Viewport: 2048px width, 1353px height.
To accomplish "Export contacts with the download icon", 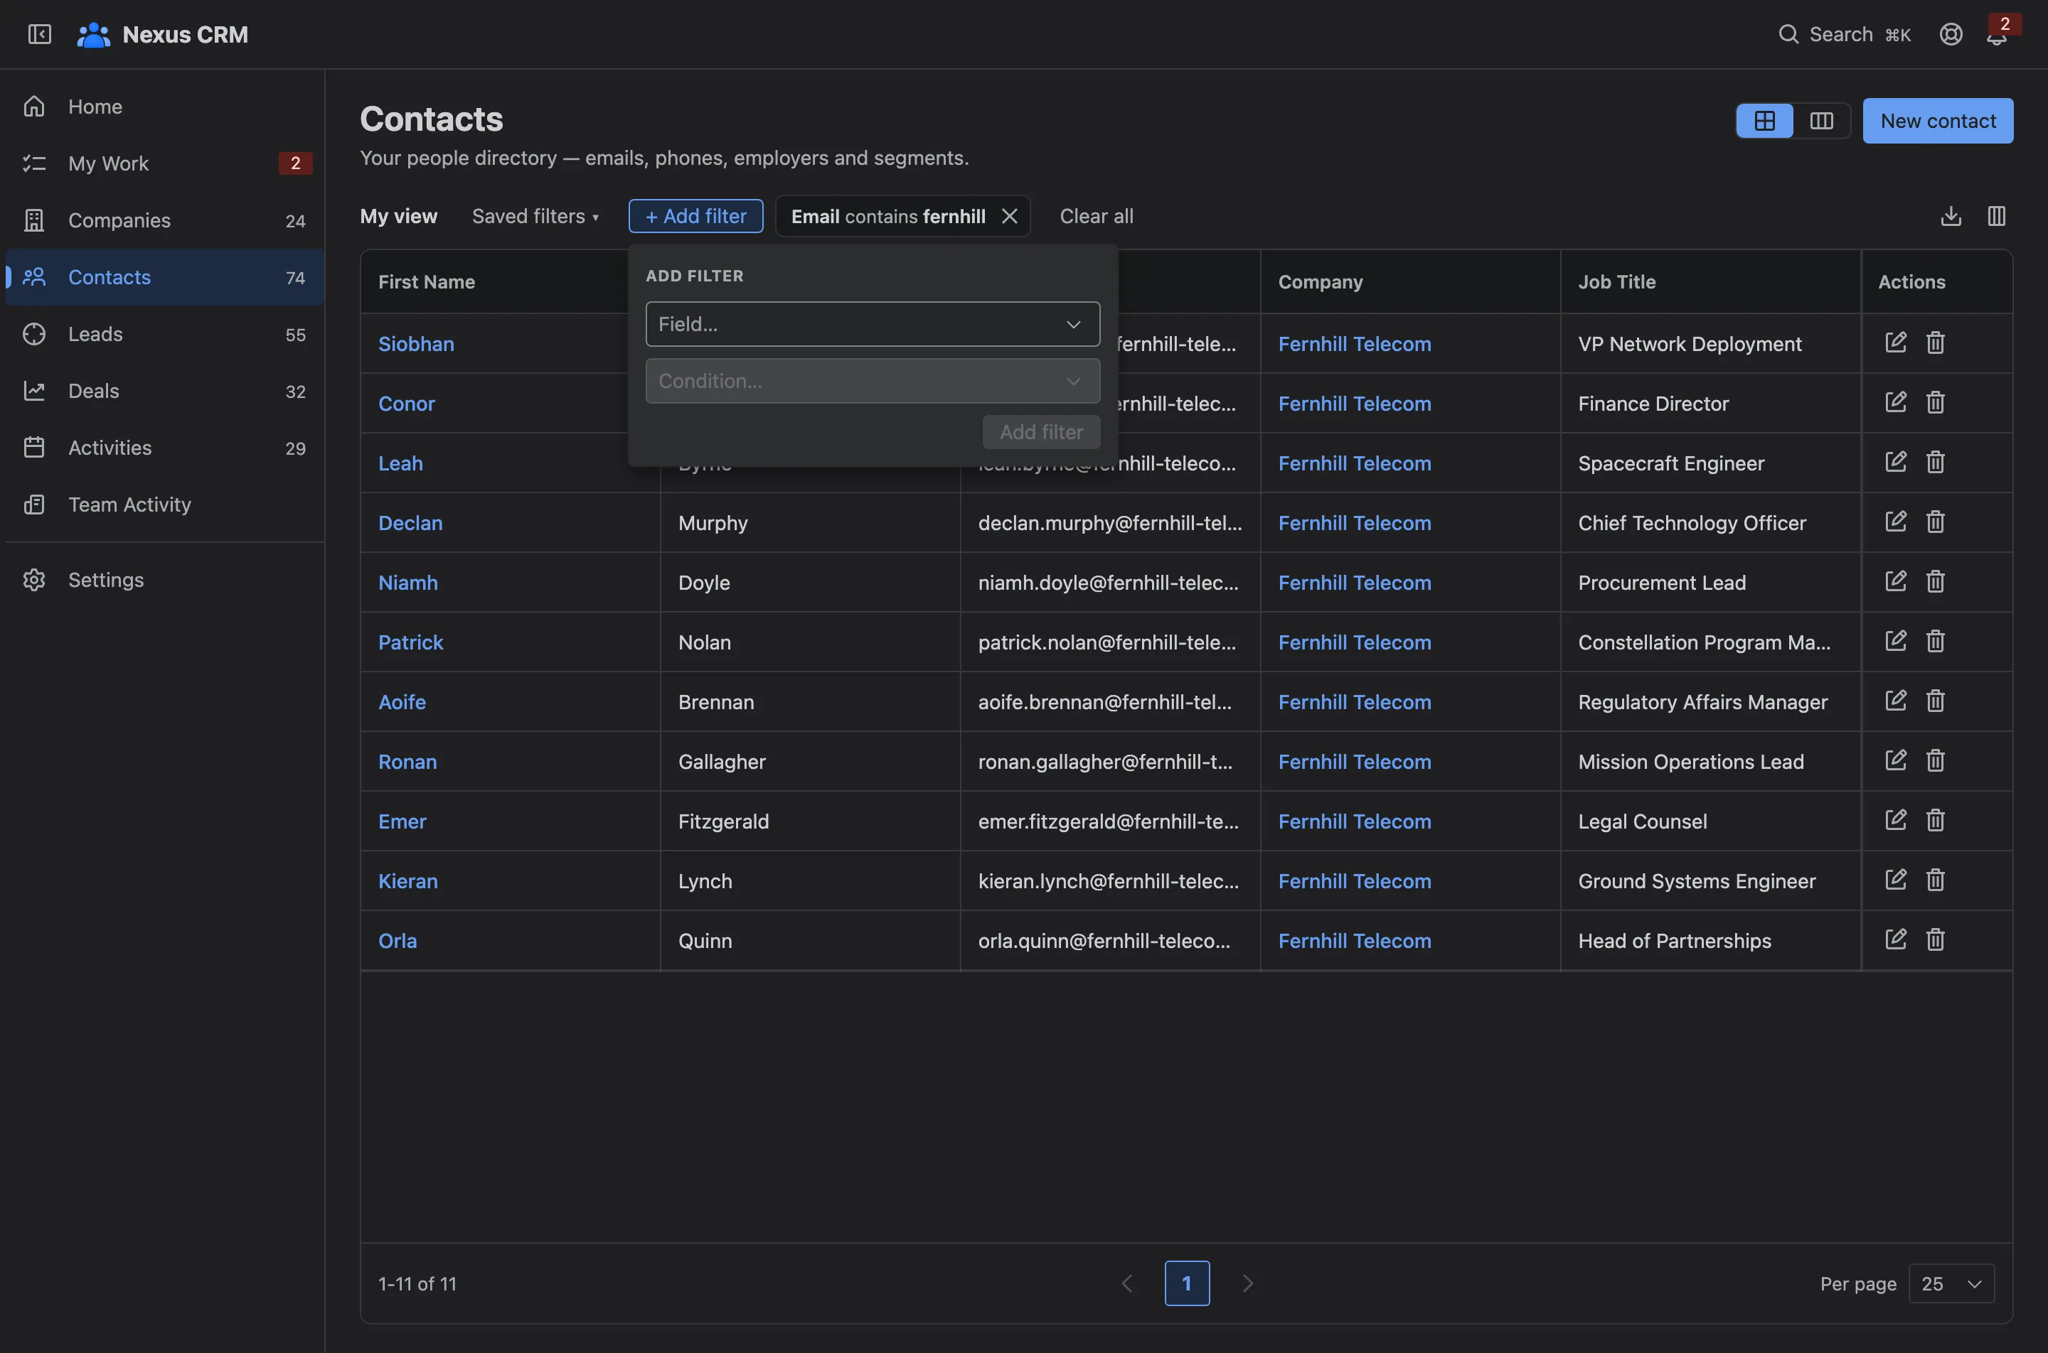I will point(1951,216).
